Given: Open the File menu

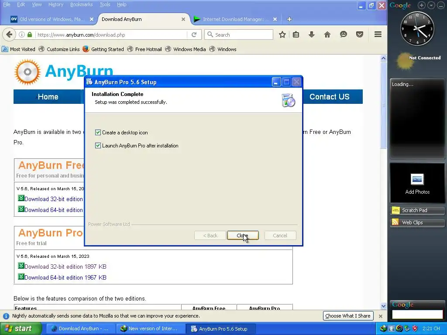Looking at the screenshot, I should pos(7,4).
